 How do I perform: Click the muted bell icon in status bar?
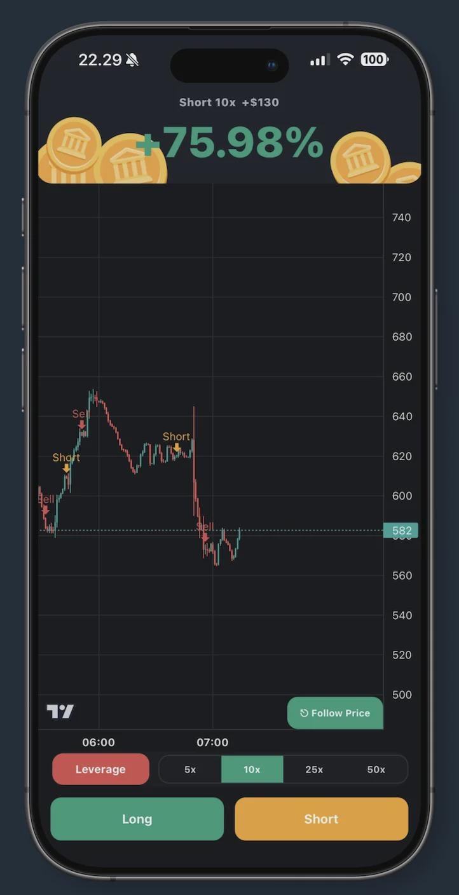132,60
